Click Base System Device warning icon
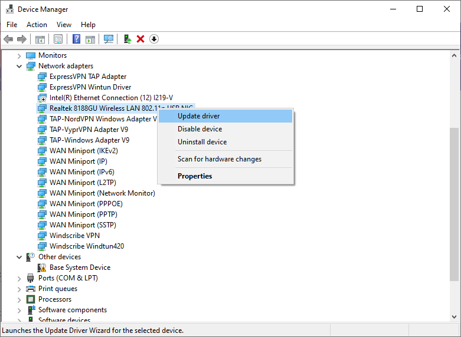The image size is (461, 337). coord(42,267)
